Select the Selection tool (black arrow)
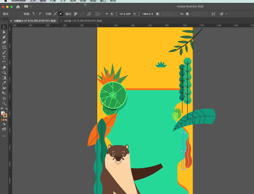The image size is (254, 194). tap(4, 27)
